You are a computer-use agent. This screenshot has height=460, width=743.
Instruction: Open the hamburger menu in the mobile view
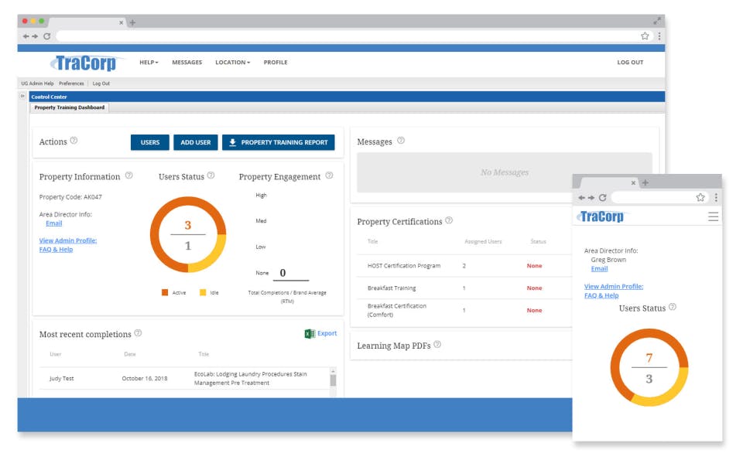click(713, 217)
